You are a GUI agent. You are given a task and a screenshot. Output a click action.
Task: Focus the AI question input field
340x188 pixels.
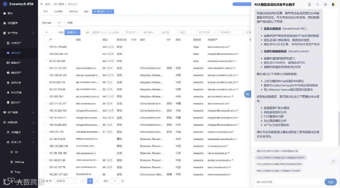pos(289,182)
